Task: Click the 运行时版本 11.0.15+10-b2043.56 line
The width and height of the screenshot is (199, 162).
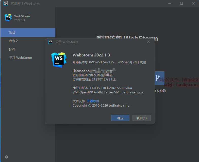Action: (x=102, y=88)
